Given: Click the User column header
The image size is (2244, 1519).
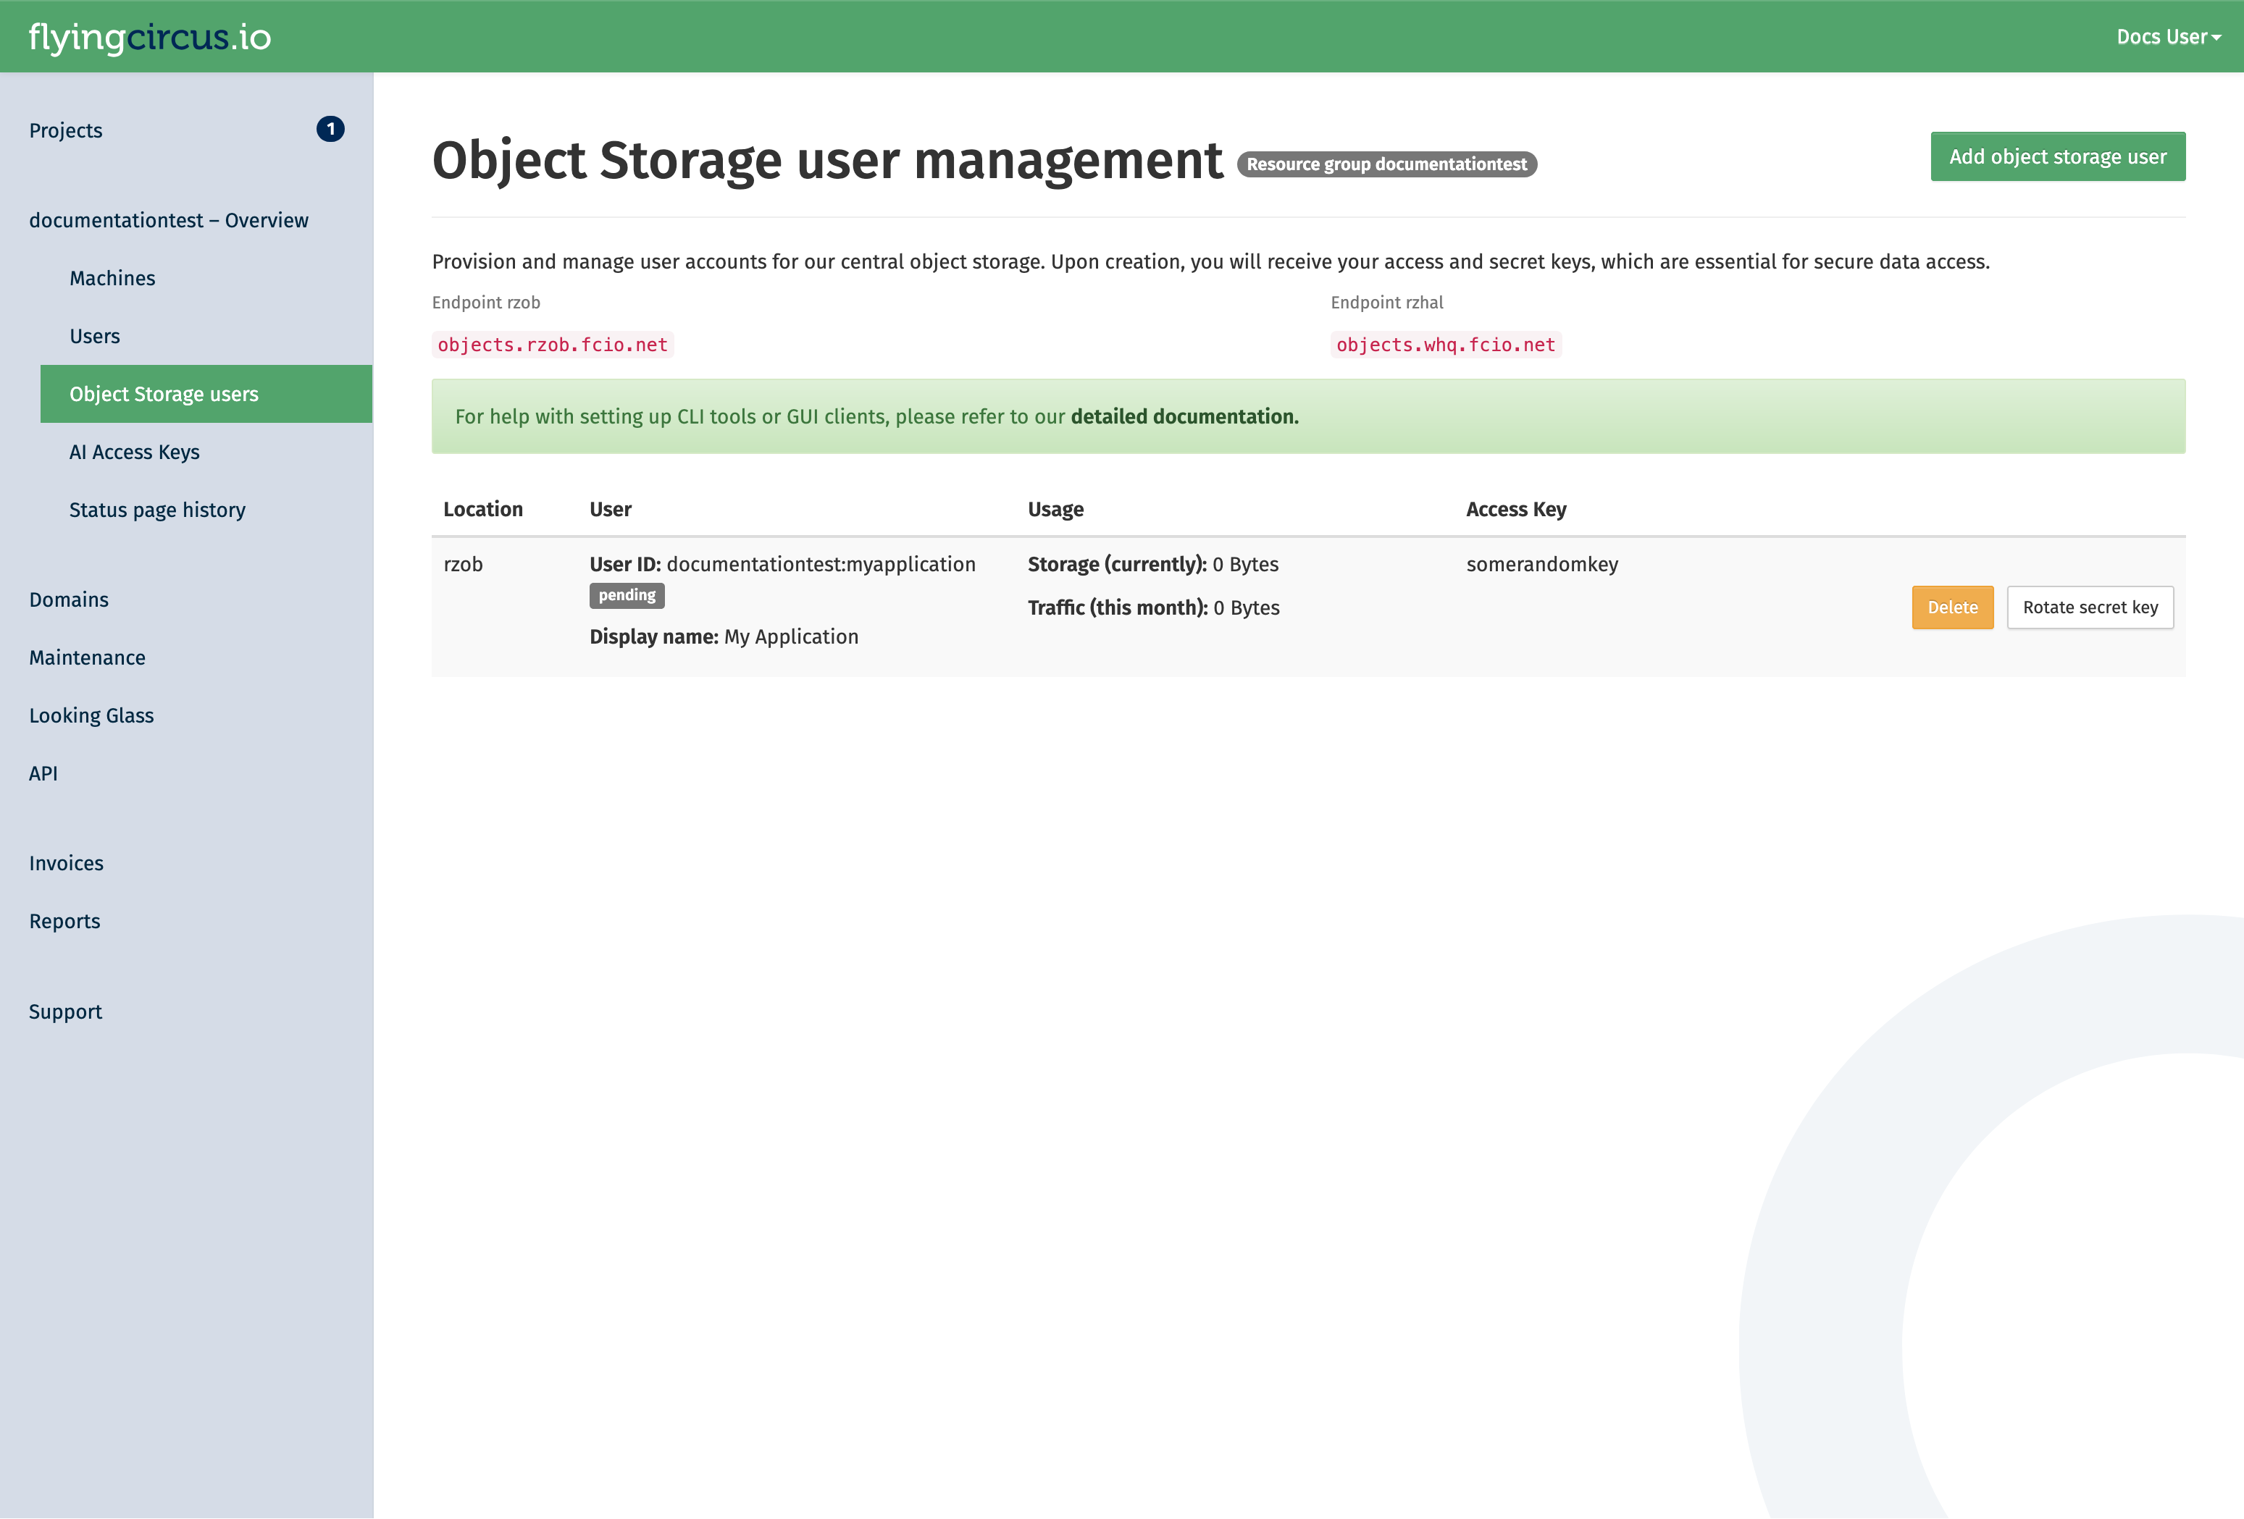Looking at the screenshot, I should point(610,508).
